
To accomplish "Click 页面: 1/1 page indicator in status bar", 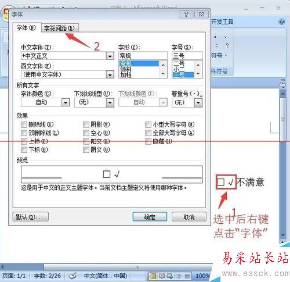I will (x=14, y=276).
